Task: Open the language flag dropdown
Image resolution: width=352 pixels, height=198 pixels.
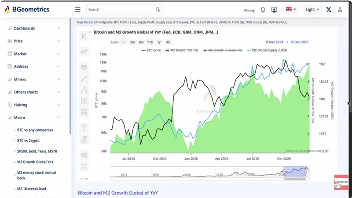Action: coord(291,9)
